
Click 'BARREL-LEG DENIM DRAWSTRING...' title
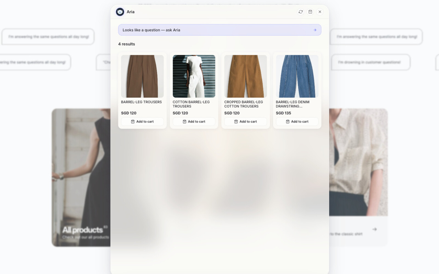292,104
